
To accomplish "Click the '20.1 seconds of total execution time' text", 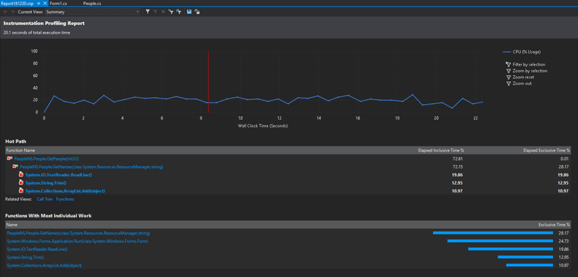I will point(36,32).
